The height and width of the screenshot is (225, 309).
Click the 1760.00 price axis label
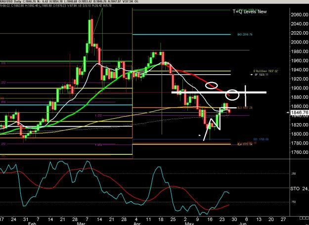coord(299,152)
